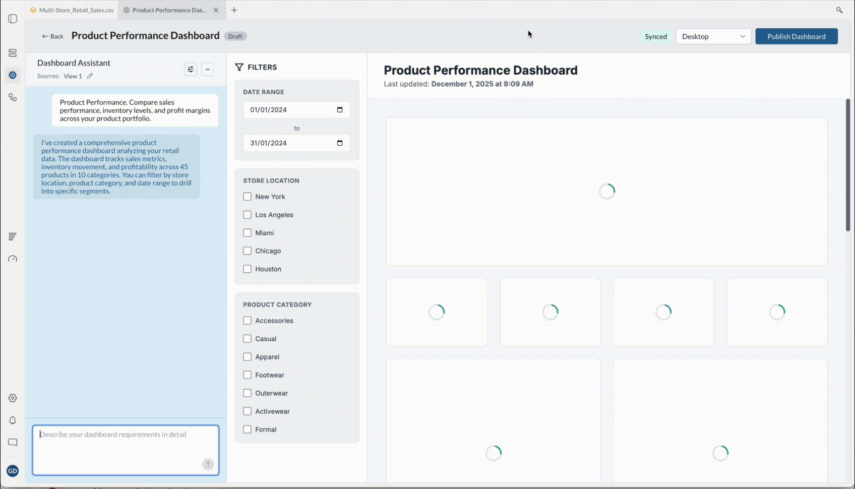Minimize the Dashboard Assistant panel
Viewport: 855px width, 489px height.
tap(208, 70)
